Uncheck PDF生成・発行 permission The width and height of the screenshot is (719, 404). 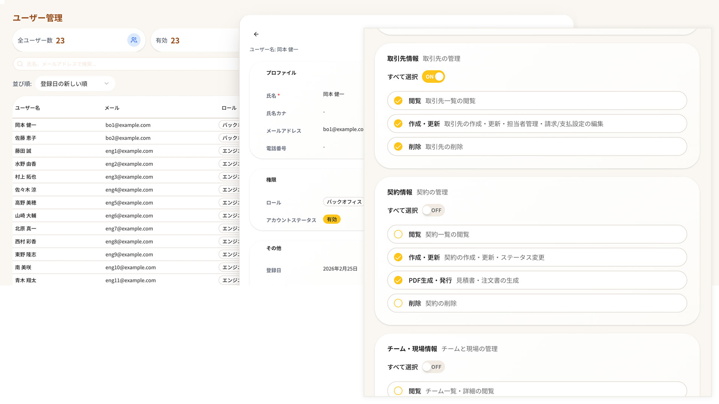398,280
